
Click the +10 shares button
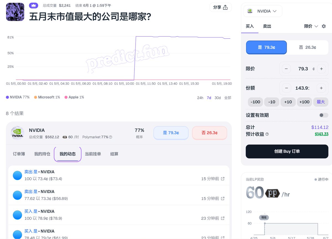coord(288,102)
